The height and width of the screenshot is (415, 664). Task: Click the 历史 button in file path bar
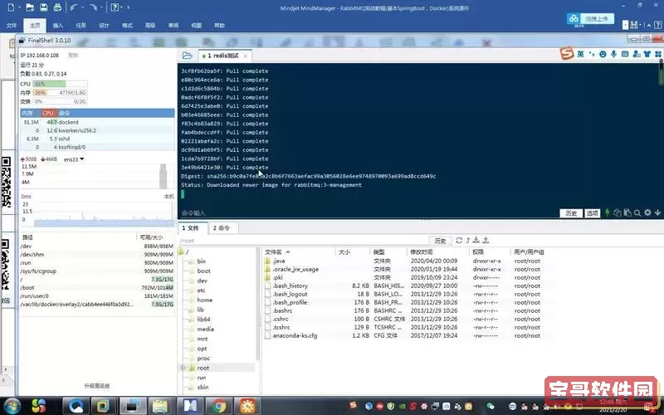[441, 241]
